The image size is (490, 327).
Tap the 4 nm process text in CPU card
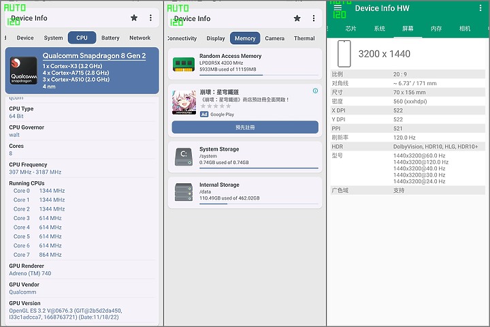(x=49, y=87)
